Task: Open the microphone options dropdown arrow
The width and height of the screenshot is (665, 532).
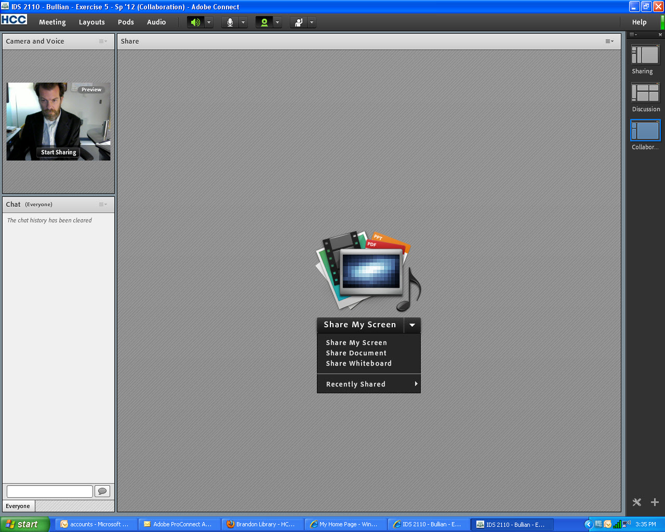Action: coord(243,22)
